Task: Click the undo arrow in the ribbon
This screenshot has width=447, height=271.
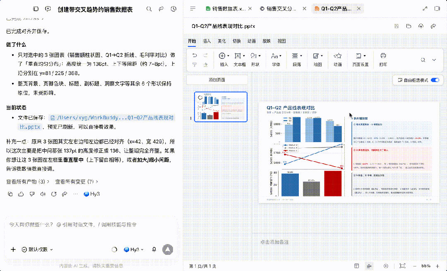Action: [x=195, y=56]
